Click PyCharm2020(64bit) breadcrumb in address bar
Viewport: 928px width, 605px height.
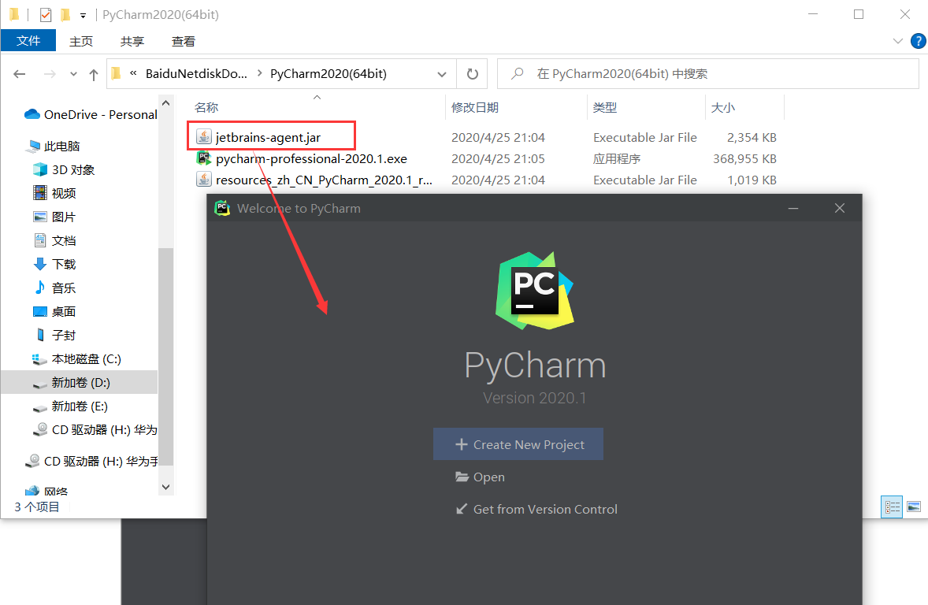329,74
